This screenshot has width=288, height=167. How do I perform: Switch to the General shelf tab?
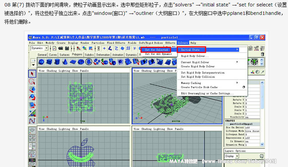pos(42,55)
